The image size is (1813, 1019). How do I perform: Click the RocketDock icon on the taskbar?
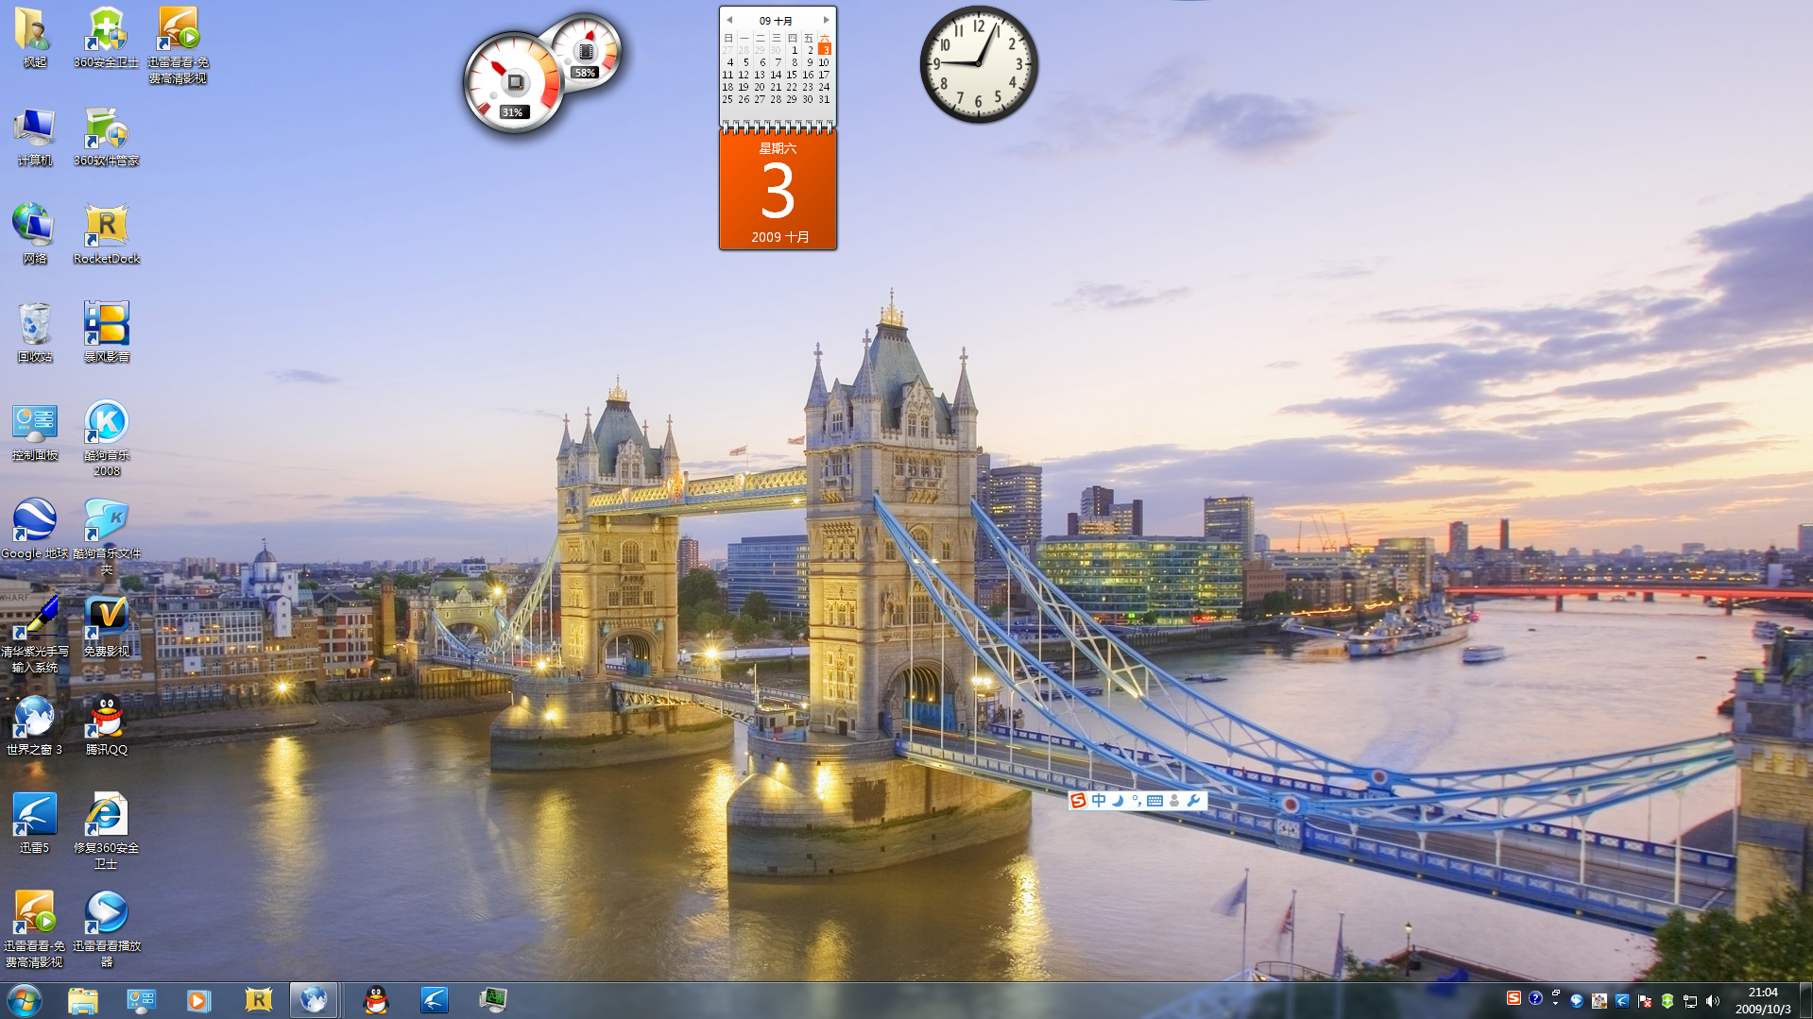(258, 1000)
